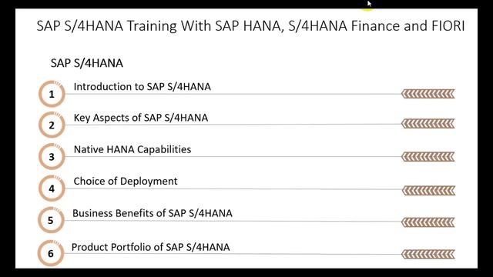Open Product Portfolio of SAP S/4HANA
Image resolution: width=493 pixels, height=277 pixels.
151,247
